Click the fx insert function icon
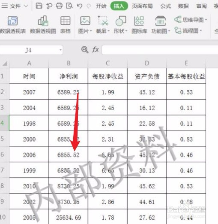 tap(96, 50)
